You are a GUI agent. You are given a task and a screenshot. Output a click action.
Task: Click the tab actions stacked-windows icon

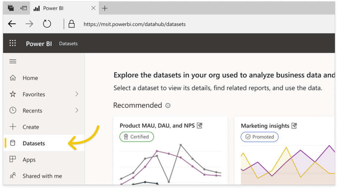[11, 8]
